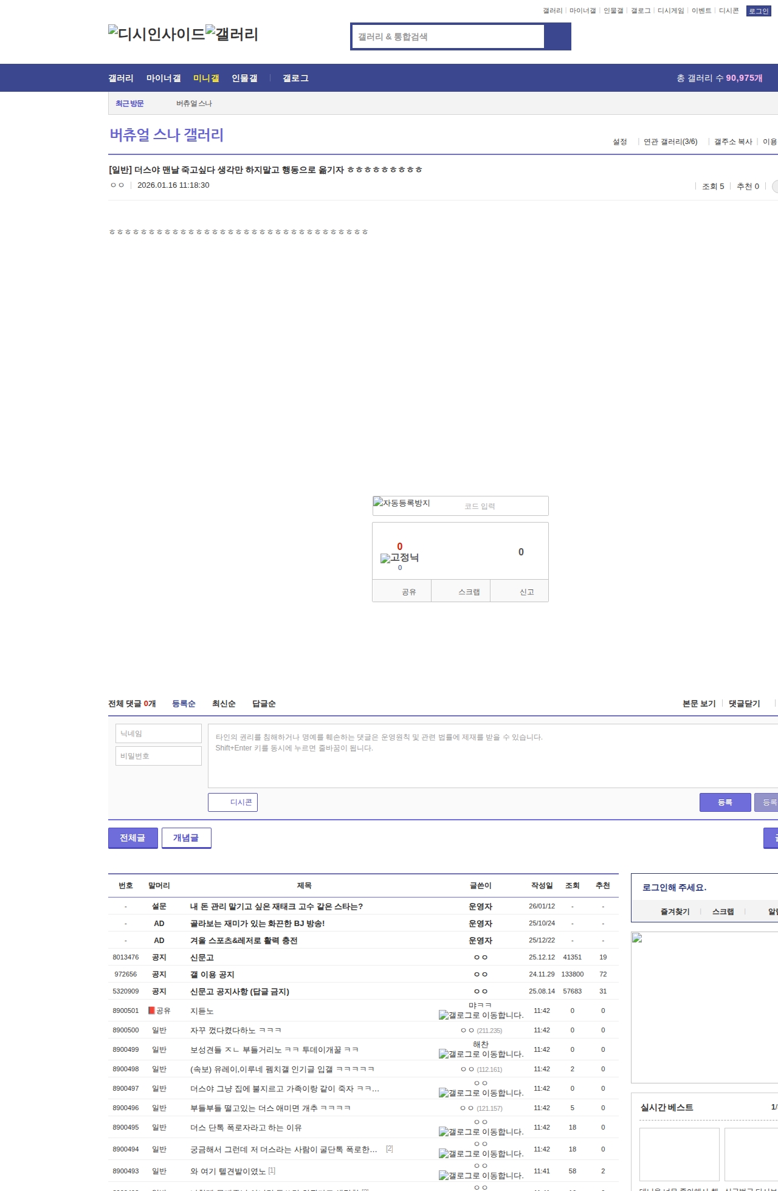Click the 고정닉 icon in the recommend box

[x=399, y=558]
